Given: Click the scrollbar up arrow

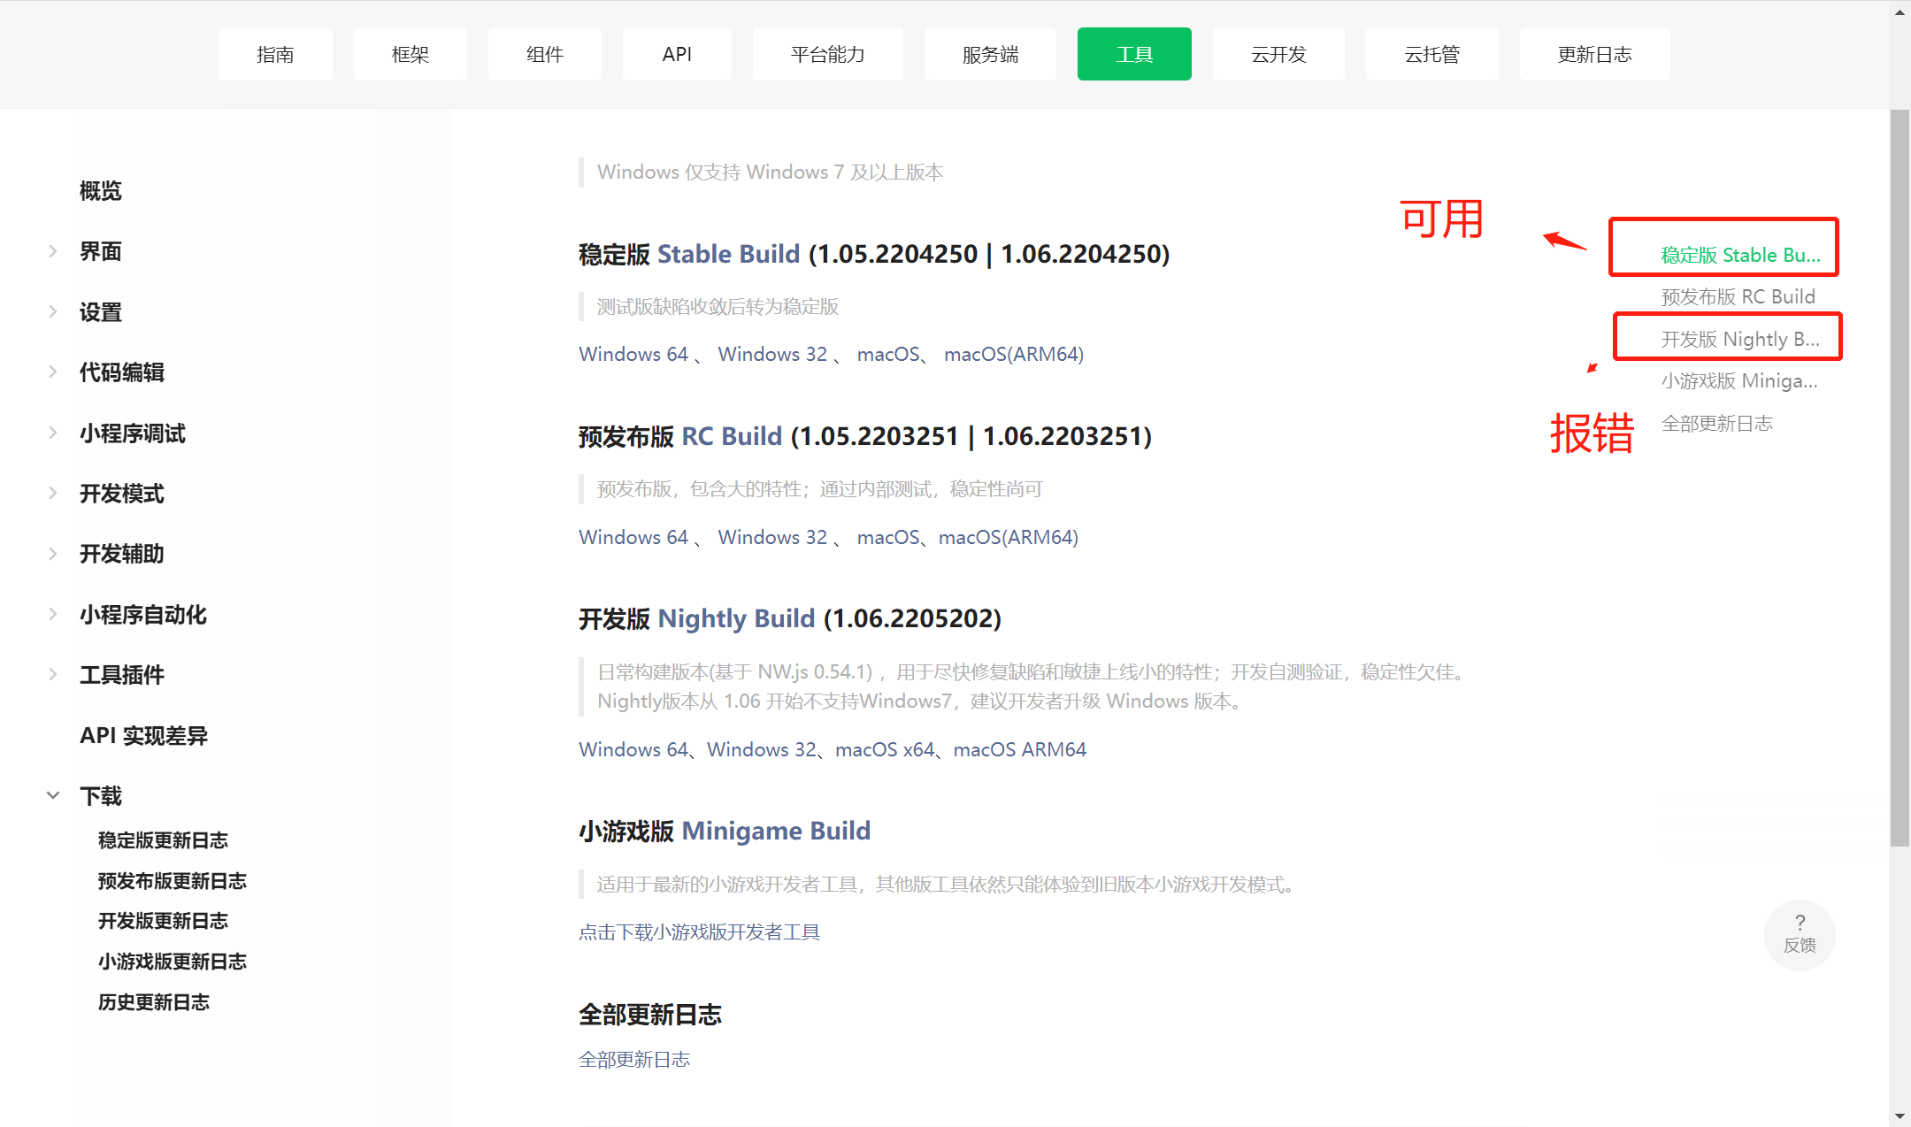Looking at the screenshot, I should [1899, 11].
